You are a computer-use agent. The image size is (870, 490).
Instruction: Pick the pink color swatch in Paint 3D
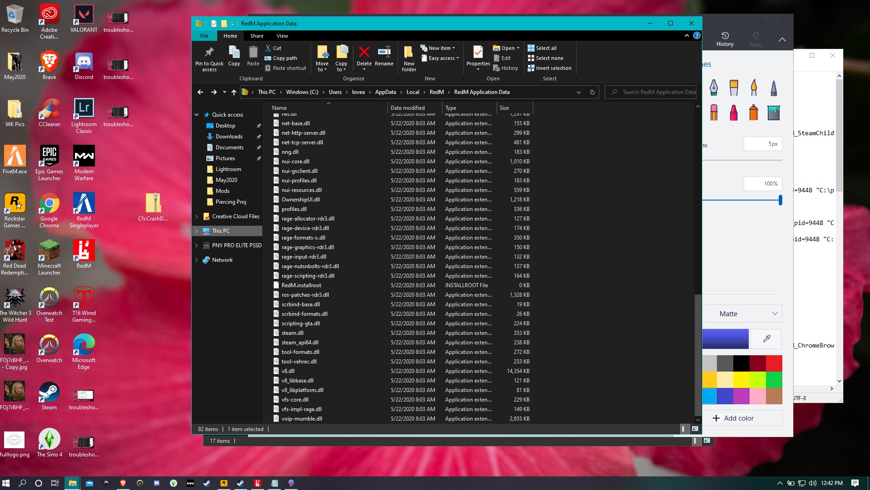758,396
